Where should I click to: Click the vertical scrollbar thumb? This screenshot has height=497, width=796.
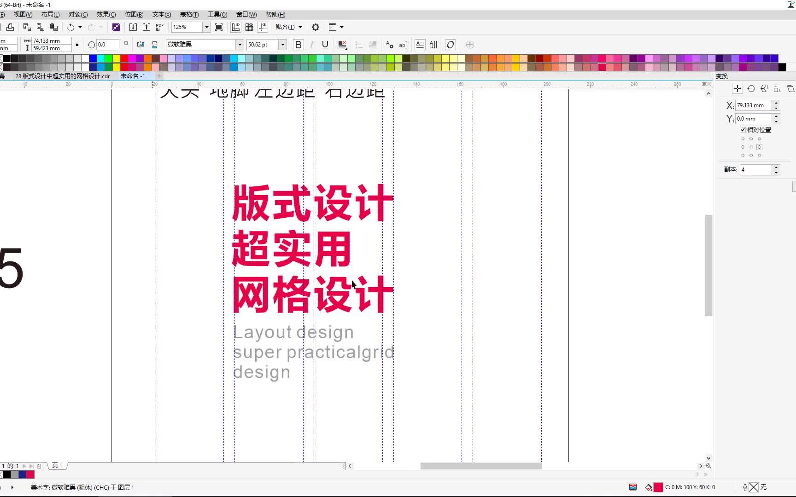708,266
